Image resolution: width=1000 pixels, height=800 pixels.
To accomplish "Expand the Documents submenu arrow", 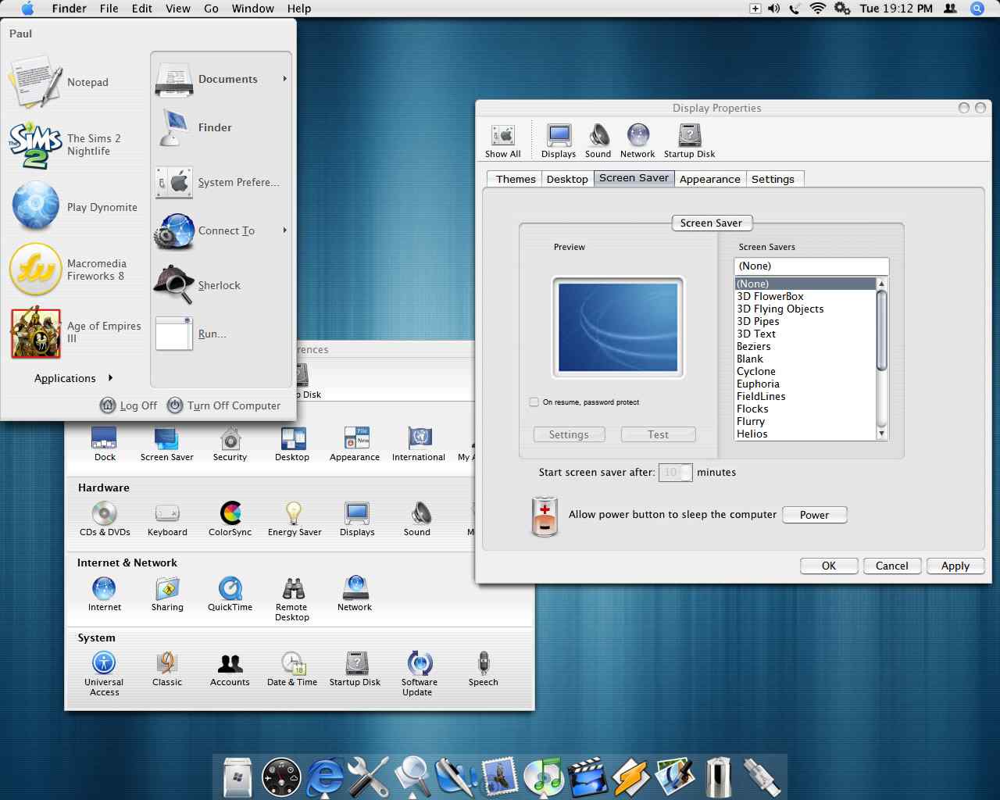I will click(x=284, y=79).
